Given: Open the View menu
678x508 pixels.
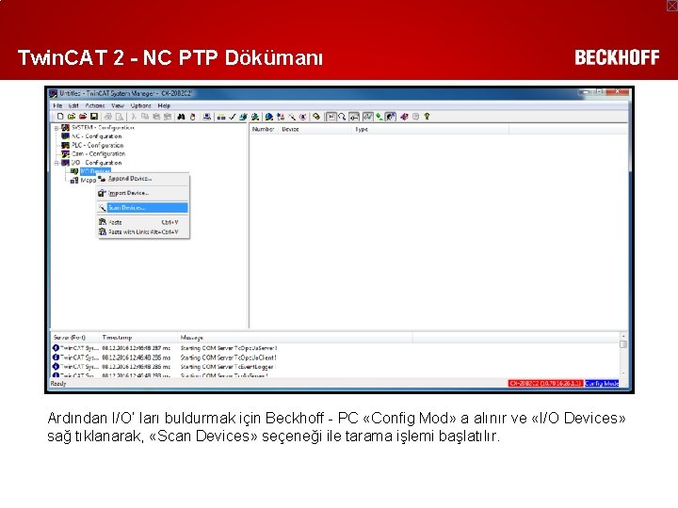Looking at the screenshot, I should [118, 105].
